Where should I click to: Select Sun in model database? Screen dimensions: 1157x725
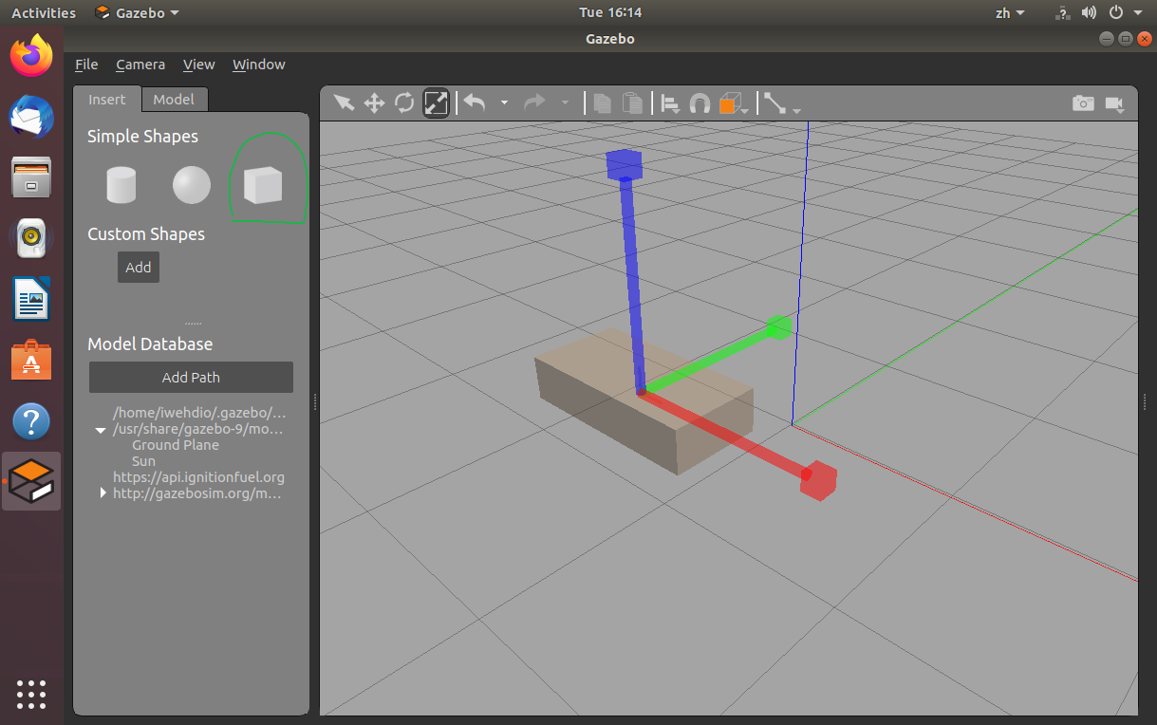143,461
